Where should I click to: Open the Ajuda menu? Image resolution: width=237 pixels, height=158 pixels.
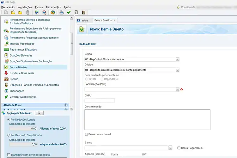[x=67, y=7]
